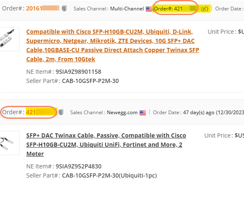Screen dimensions: 244x198
Task: Open order number 20161 link
Action: (43, 8)
